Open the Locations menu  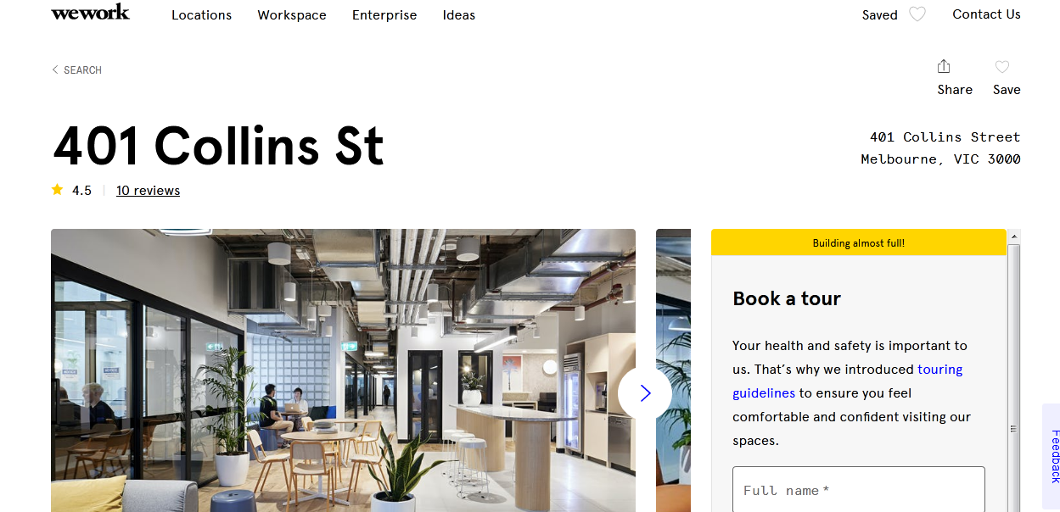201,15
